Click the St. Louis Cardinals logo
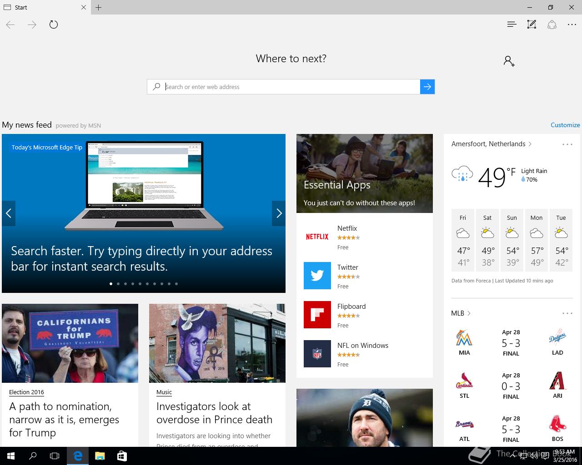The width and height of the screenshot is (582, 465). (464, 381)
